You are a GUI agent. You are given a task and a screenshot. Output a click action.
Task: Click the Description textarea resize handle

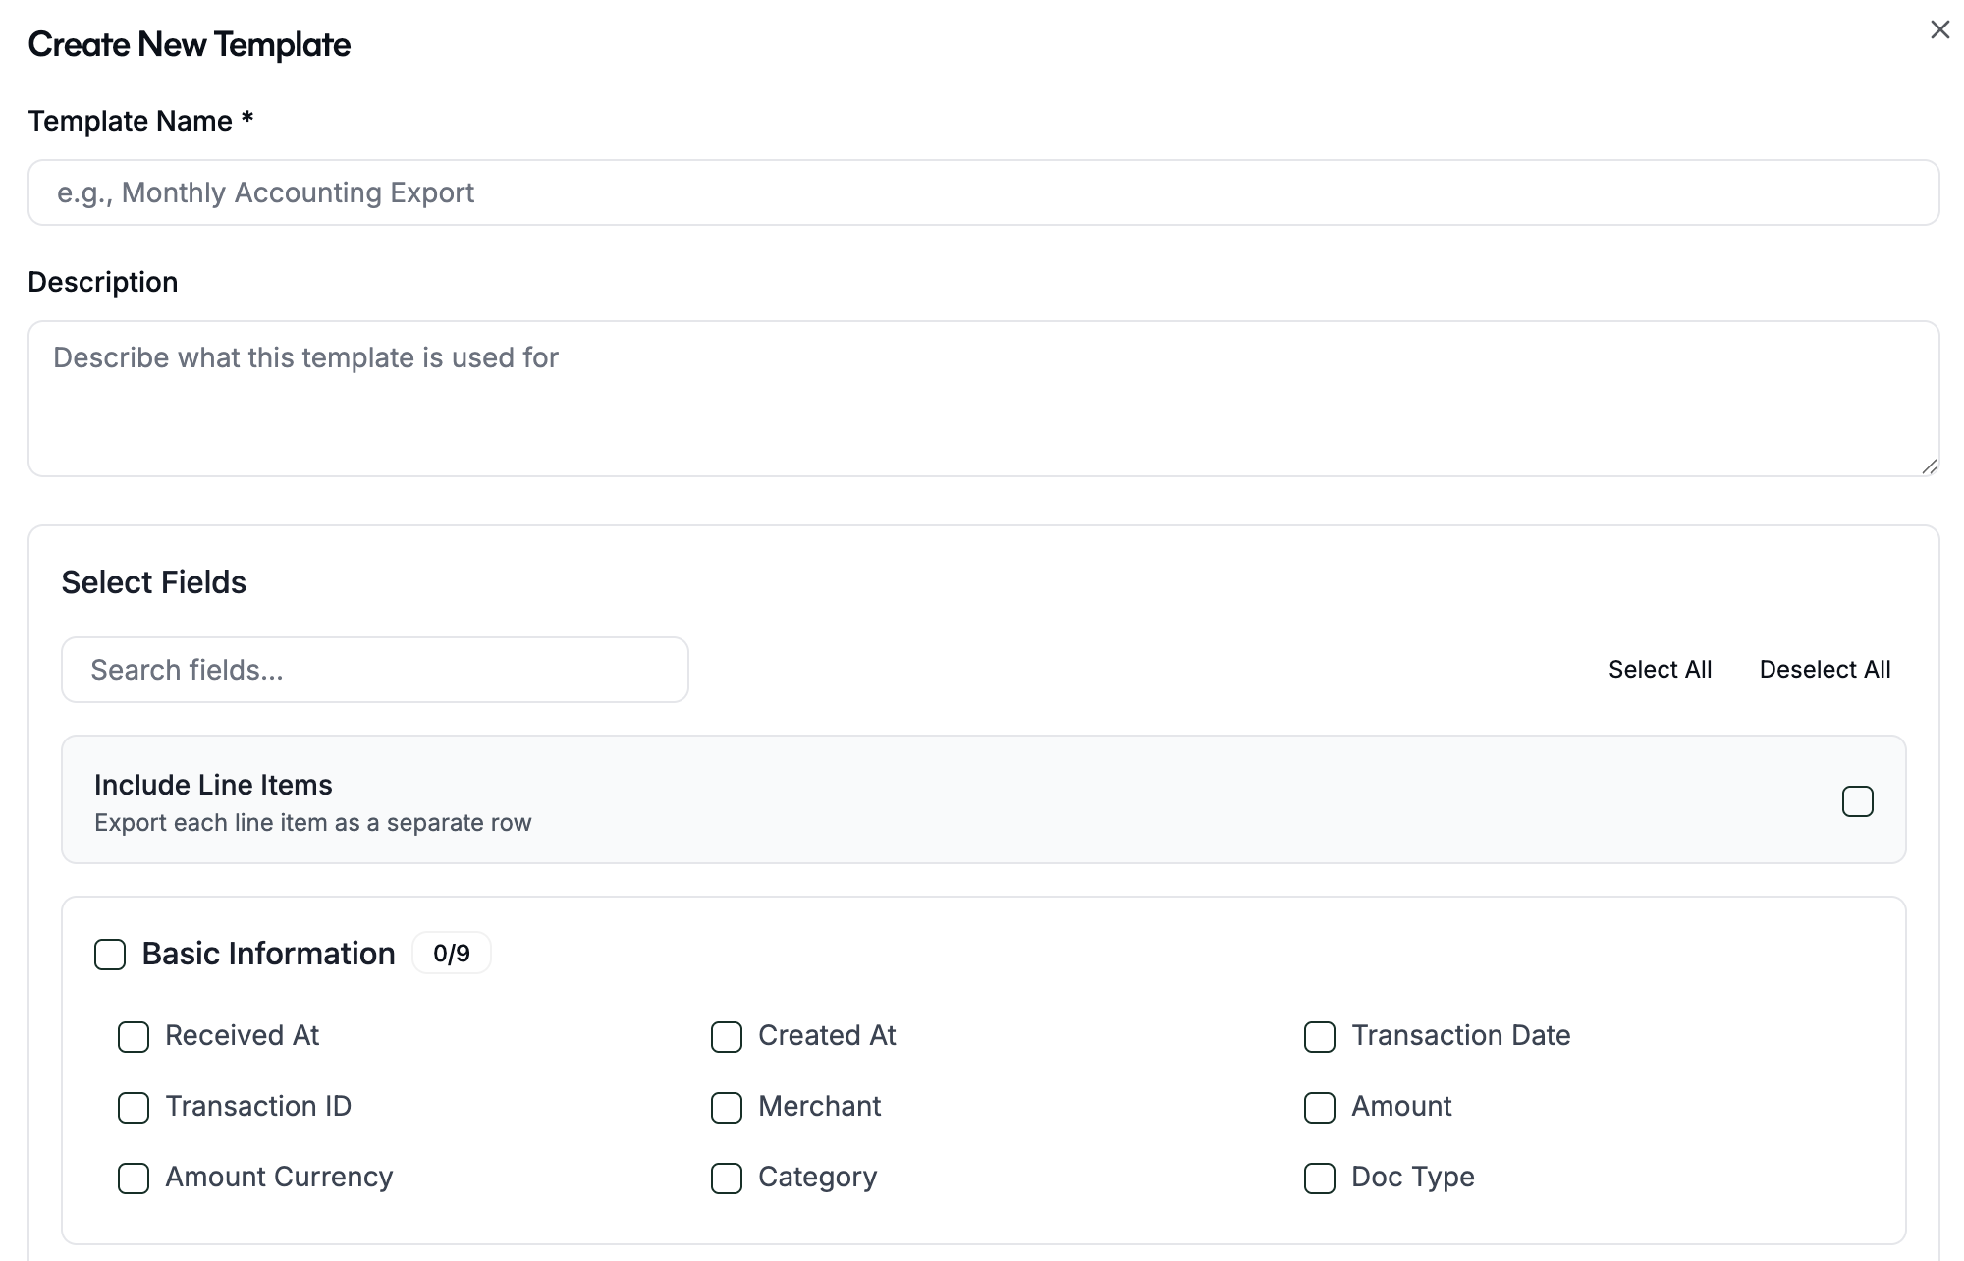(x=1929, y=466)
